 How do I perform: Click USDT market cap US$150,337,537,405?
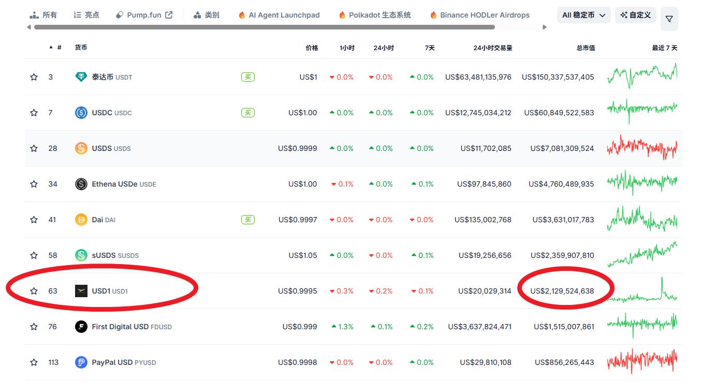tap(558, 77)
